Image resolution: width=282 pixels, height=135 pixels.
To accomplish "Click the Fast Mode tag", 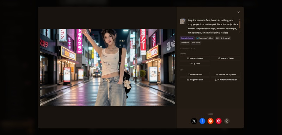I will 196,43.
